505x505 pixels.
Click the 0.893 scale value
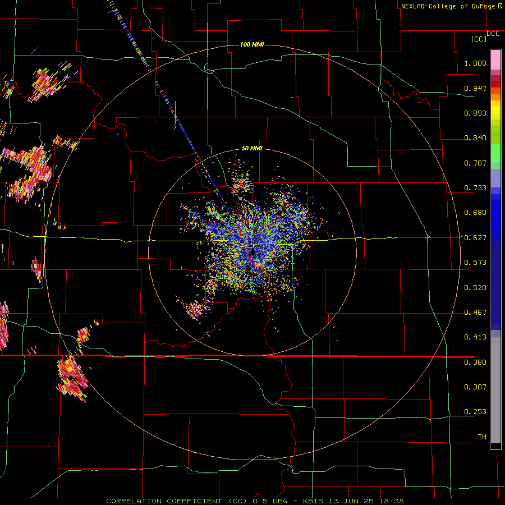point(475,113)
